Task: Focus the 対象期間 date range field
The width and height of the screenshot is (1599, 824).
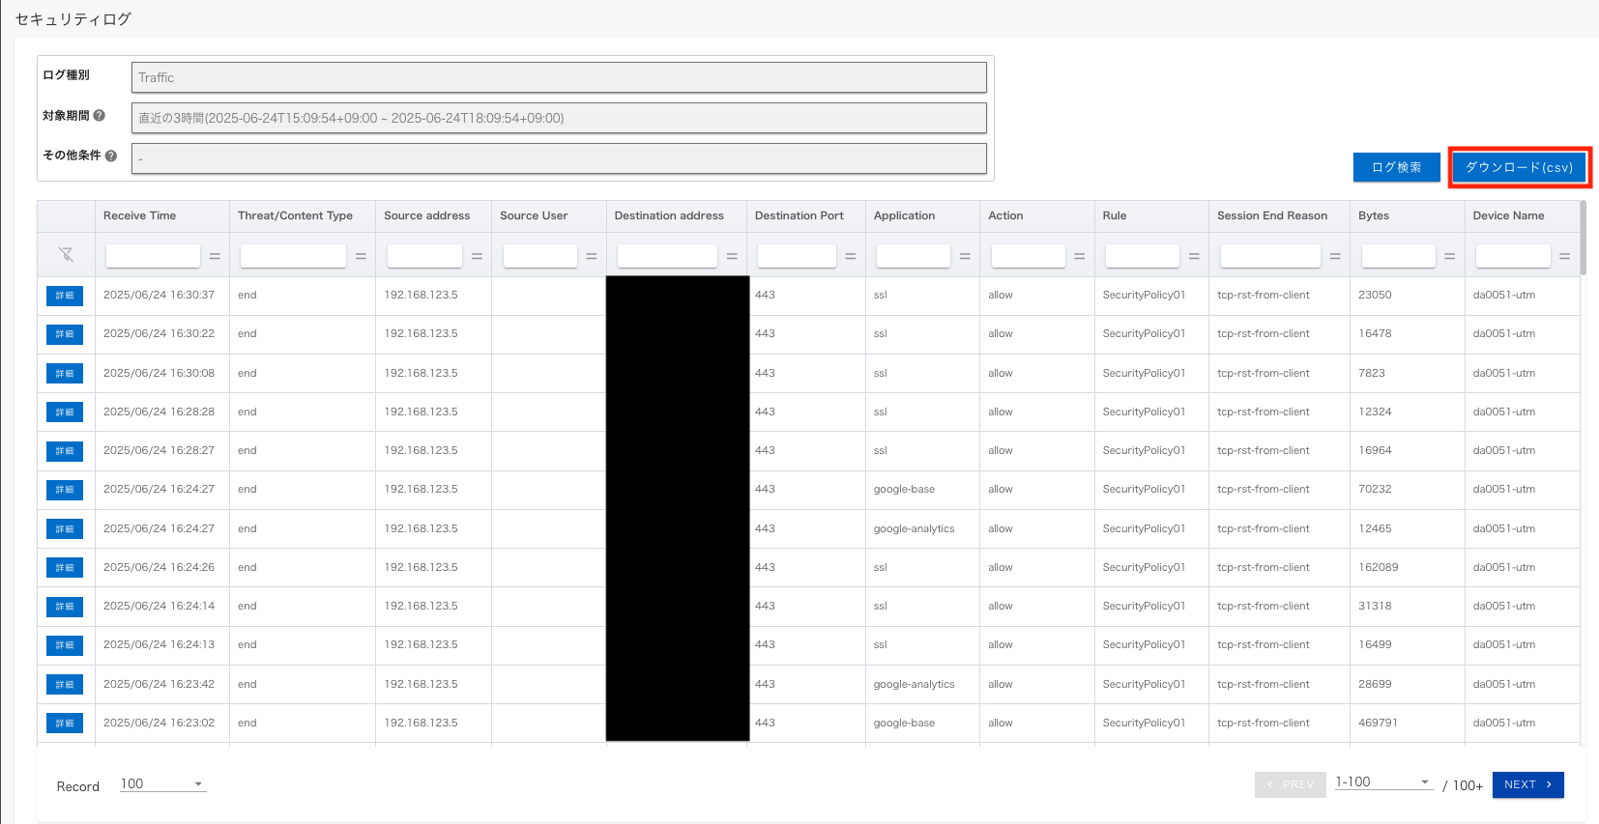Action: coord(559,118)
